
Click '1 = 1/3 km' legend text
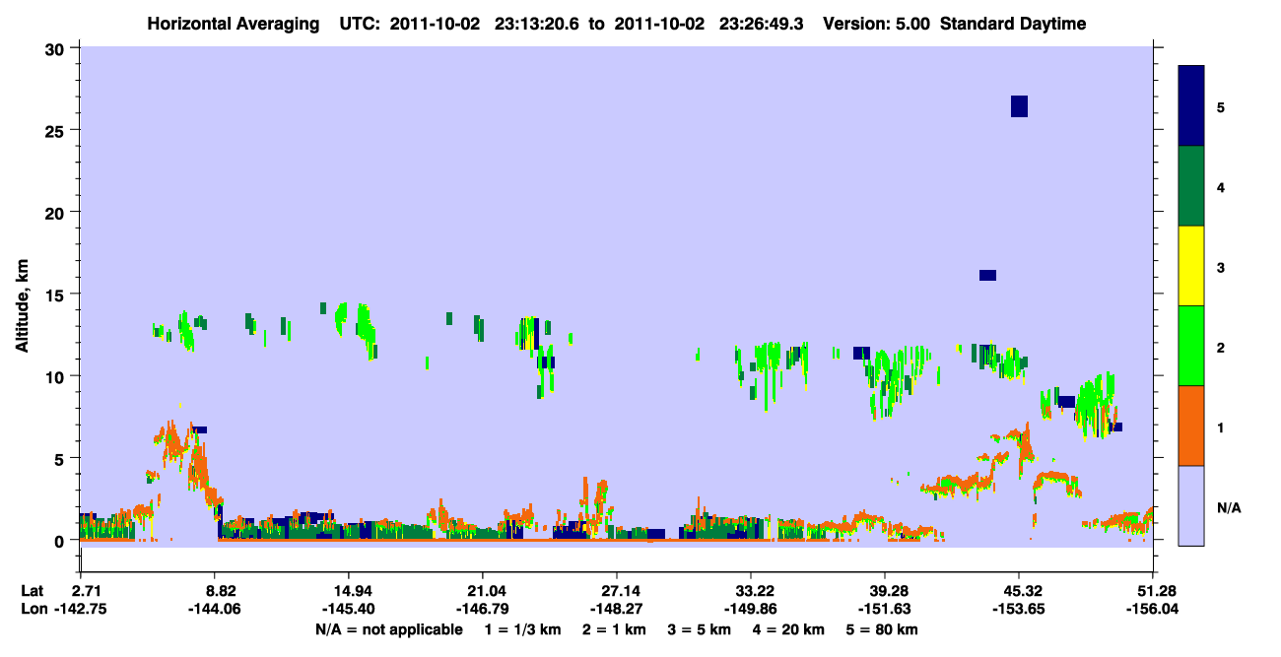coord(522,629)
